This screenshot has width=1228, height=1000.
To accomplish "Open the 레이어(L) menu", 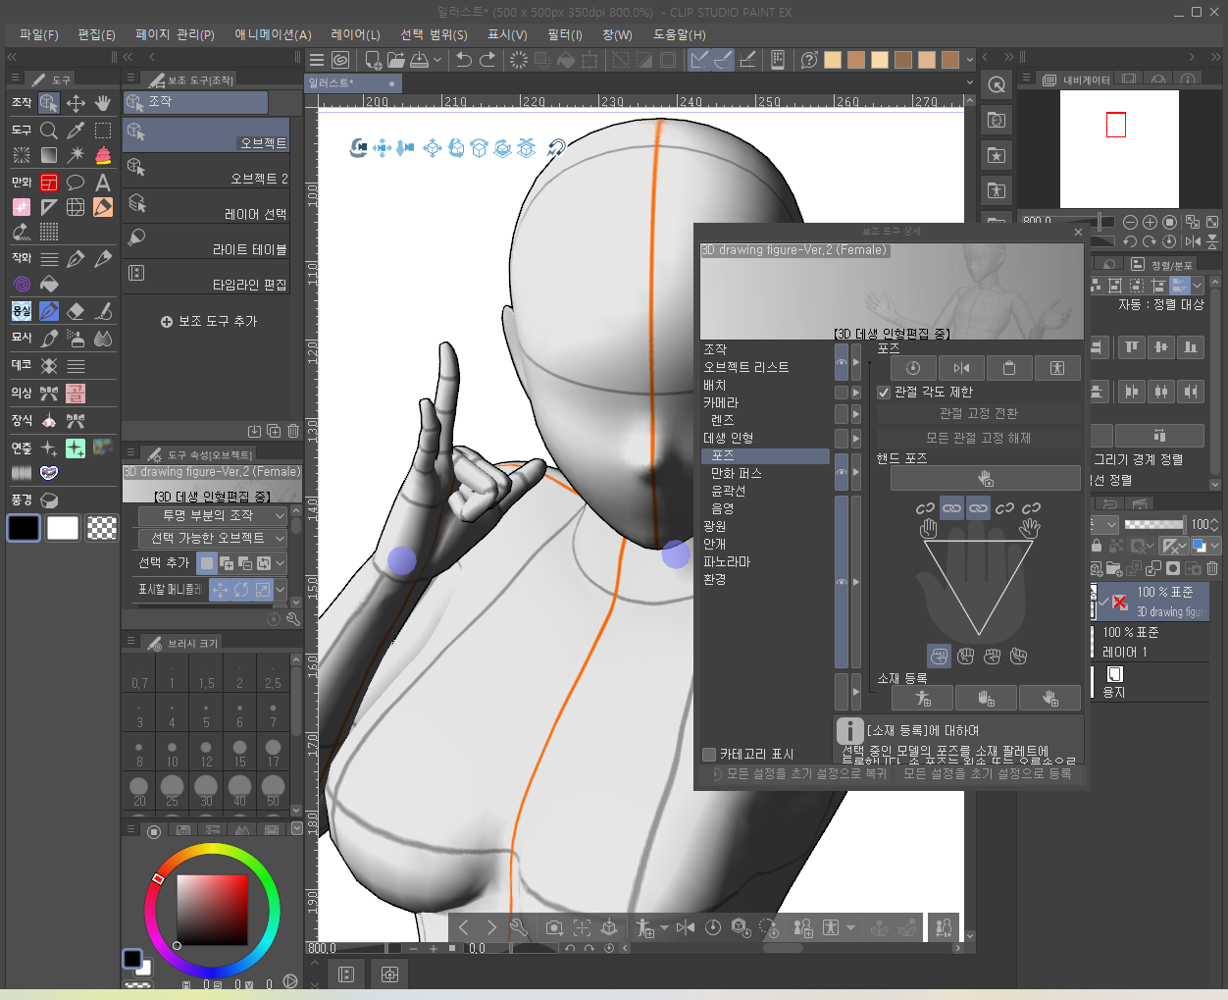I will coord(355,34).
